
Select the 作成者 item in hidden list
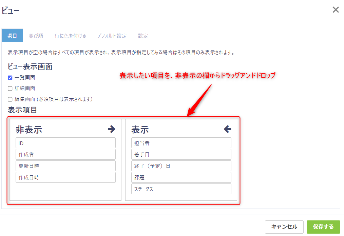coord(65,154)
